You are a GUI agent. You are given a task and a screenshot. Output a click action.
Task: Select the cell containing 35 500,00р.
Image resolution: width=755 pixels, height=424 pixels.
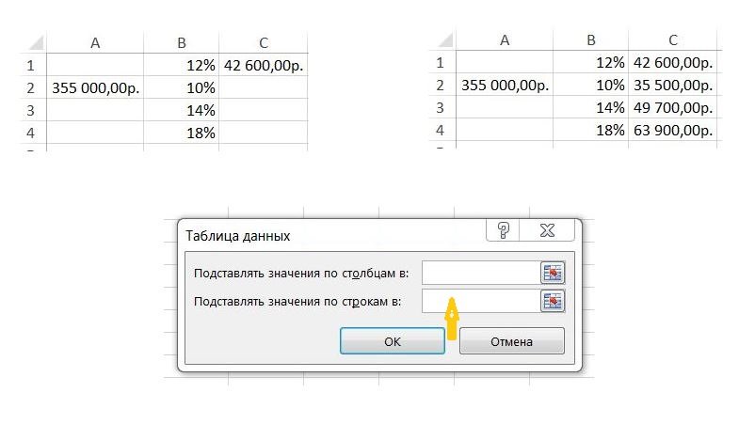pyautogui.click(x=673, y=85)
